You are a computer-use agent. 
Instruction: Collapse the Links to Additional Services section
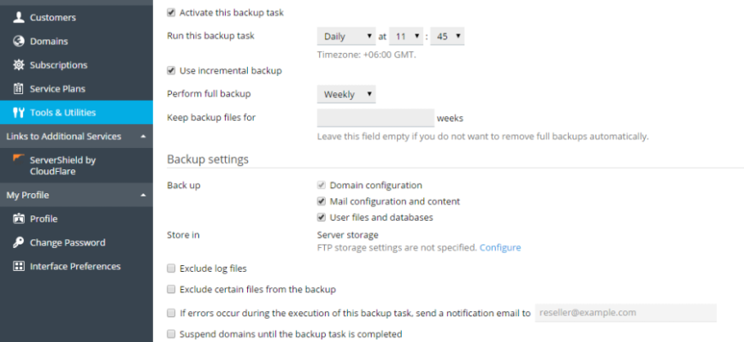(143, 136)
